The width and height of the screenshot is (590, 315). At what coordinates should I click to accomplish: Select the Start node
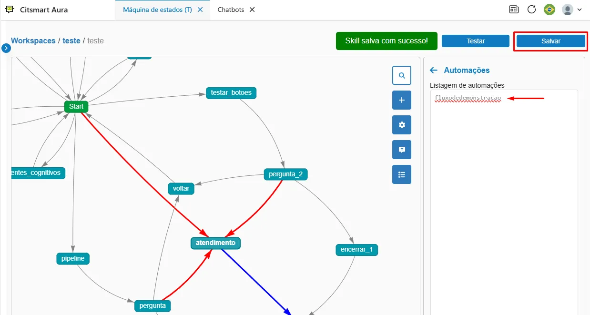[x=76, y=106]
